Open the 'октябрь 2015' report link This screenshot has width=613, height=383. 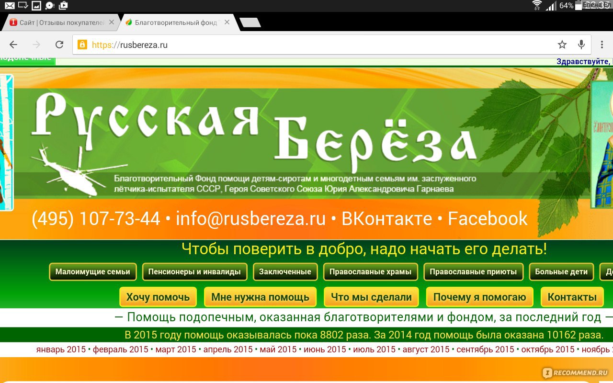click(x=548, y=349)
